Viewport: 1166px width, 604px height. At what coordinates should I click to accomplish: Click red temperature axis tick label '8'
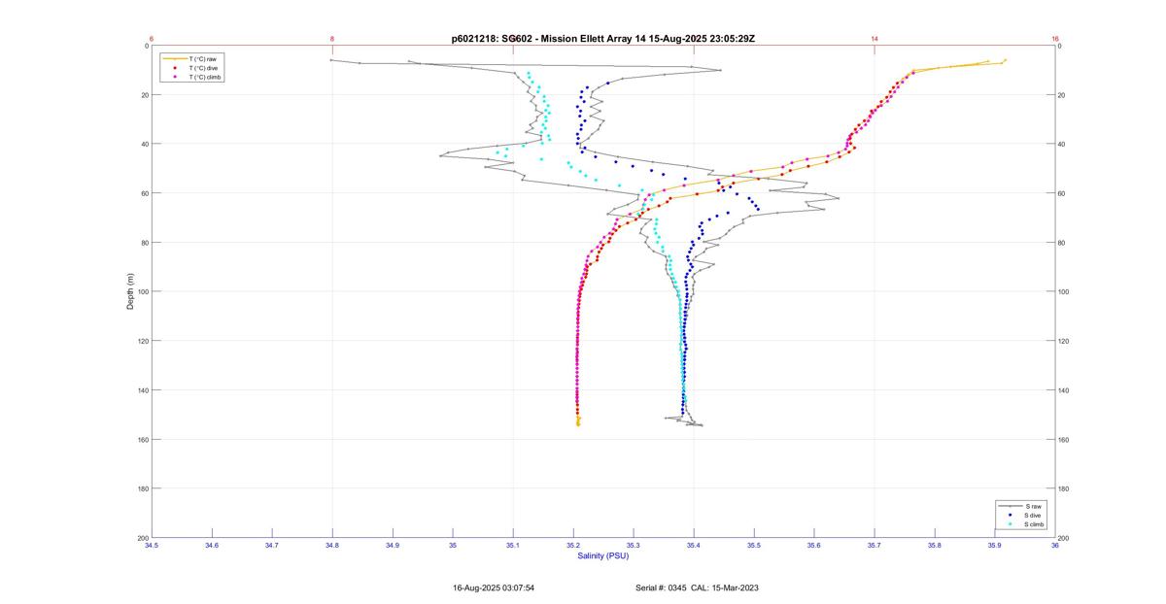332,39
